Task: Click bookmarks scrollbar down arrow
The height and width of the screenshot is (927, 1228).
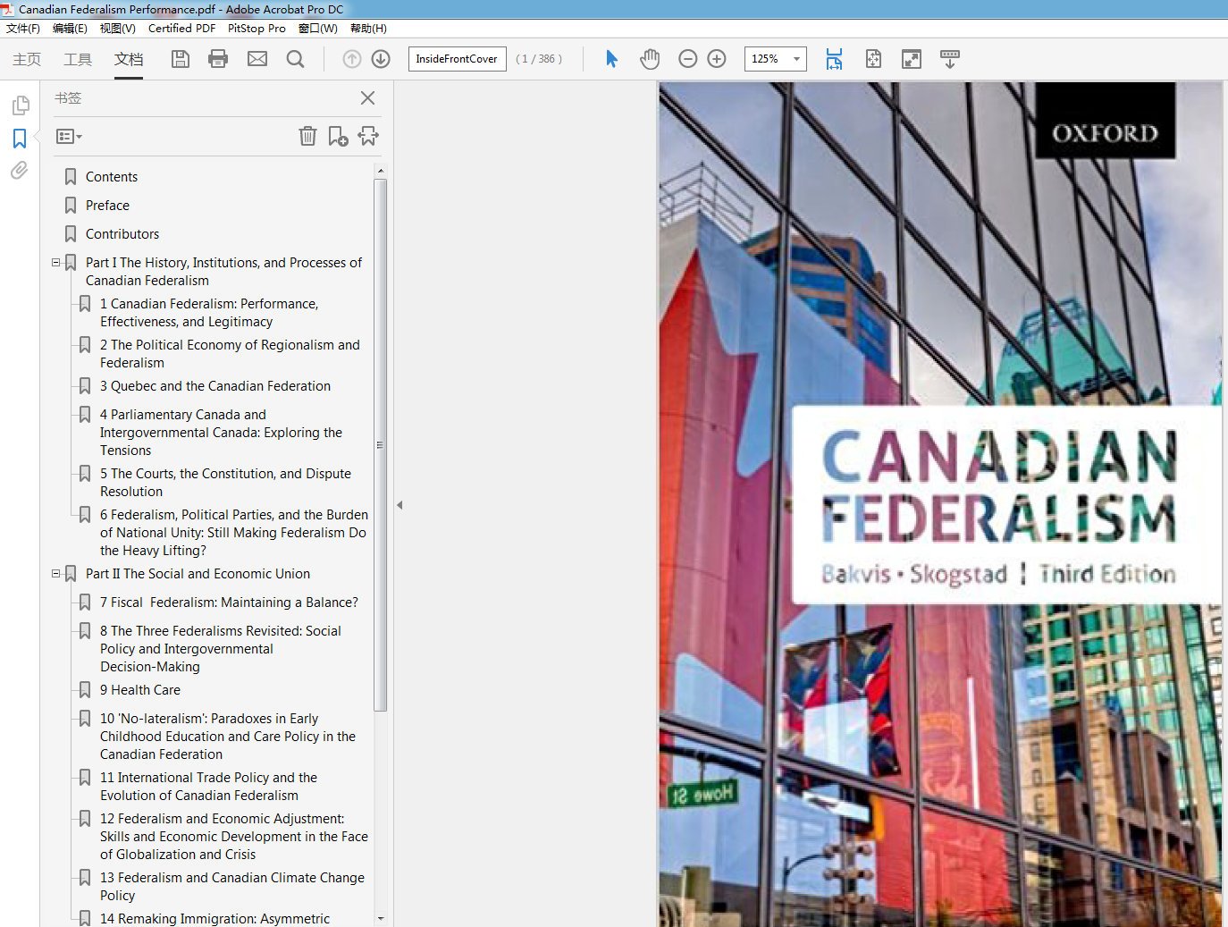Action: [x=381, y=918]
